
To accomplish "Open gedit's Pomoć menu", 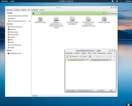I will click(109, 53).
